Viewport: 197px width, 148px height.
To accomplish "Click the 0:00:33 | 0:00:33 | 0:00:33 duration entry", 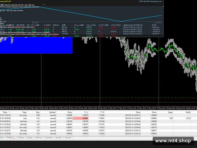I will pyautogui.click(x=133, y=34).
